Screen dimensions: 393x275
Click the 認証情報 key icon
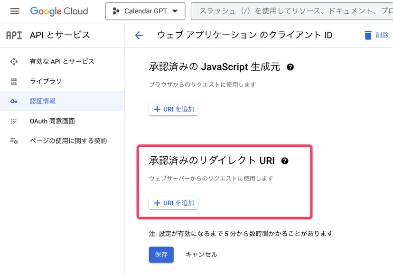click(x=14, y=101)
